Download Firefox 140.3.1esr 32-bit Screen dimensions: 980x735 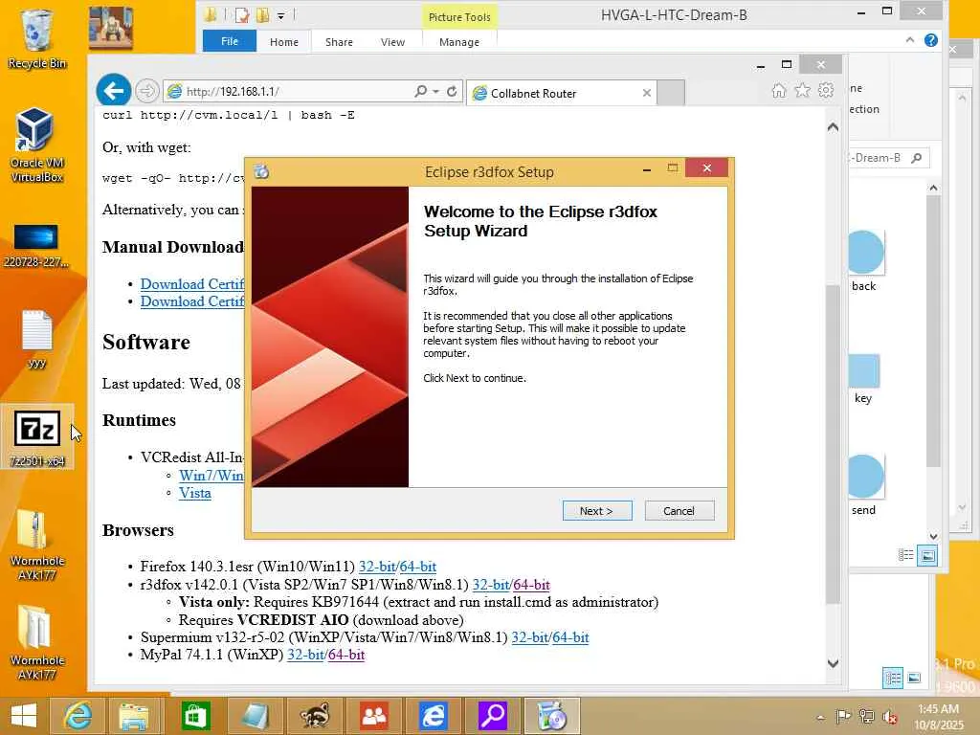click(377, 567)
